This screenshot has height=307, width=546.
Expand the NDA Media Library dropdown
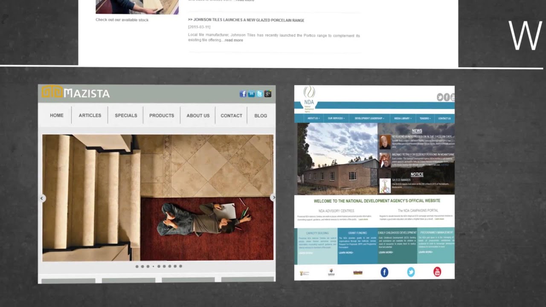(x=403, y=119)
